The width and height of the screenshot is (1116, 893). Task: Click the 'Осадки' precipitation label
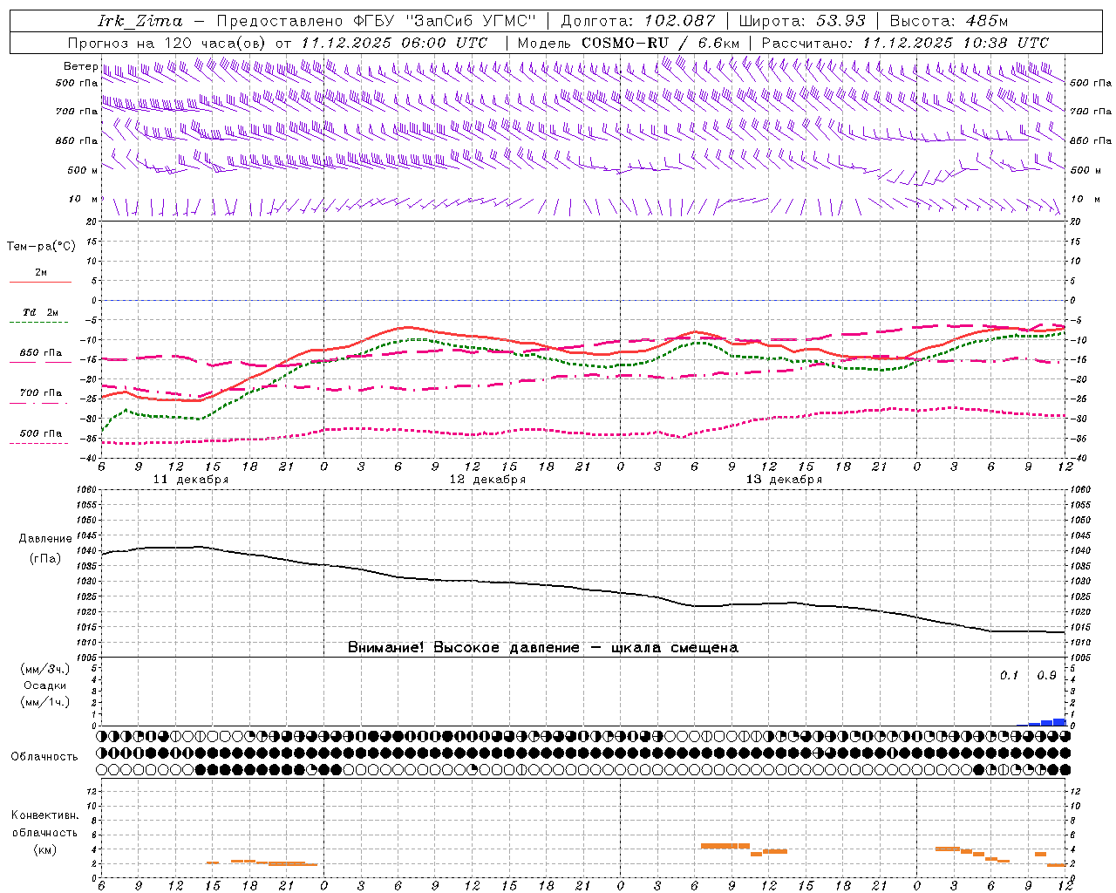point(44,685)
